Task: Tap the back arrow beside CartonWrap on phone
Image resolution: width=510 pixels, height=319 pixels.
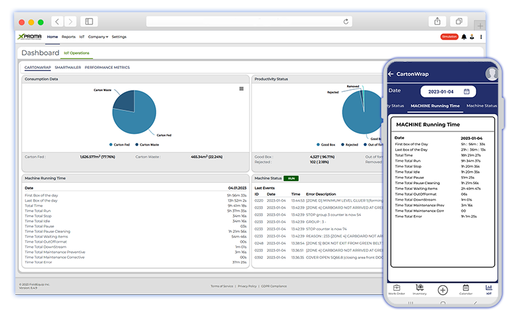Action: (x=391, y=74)
